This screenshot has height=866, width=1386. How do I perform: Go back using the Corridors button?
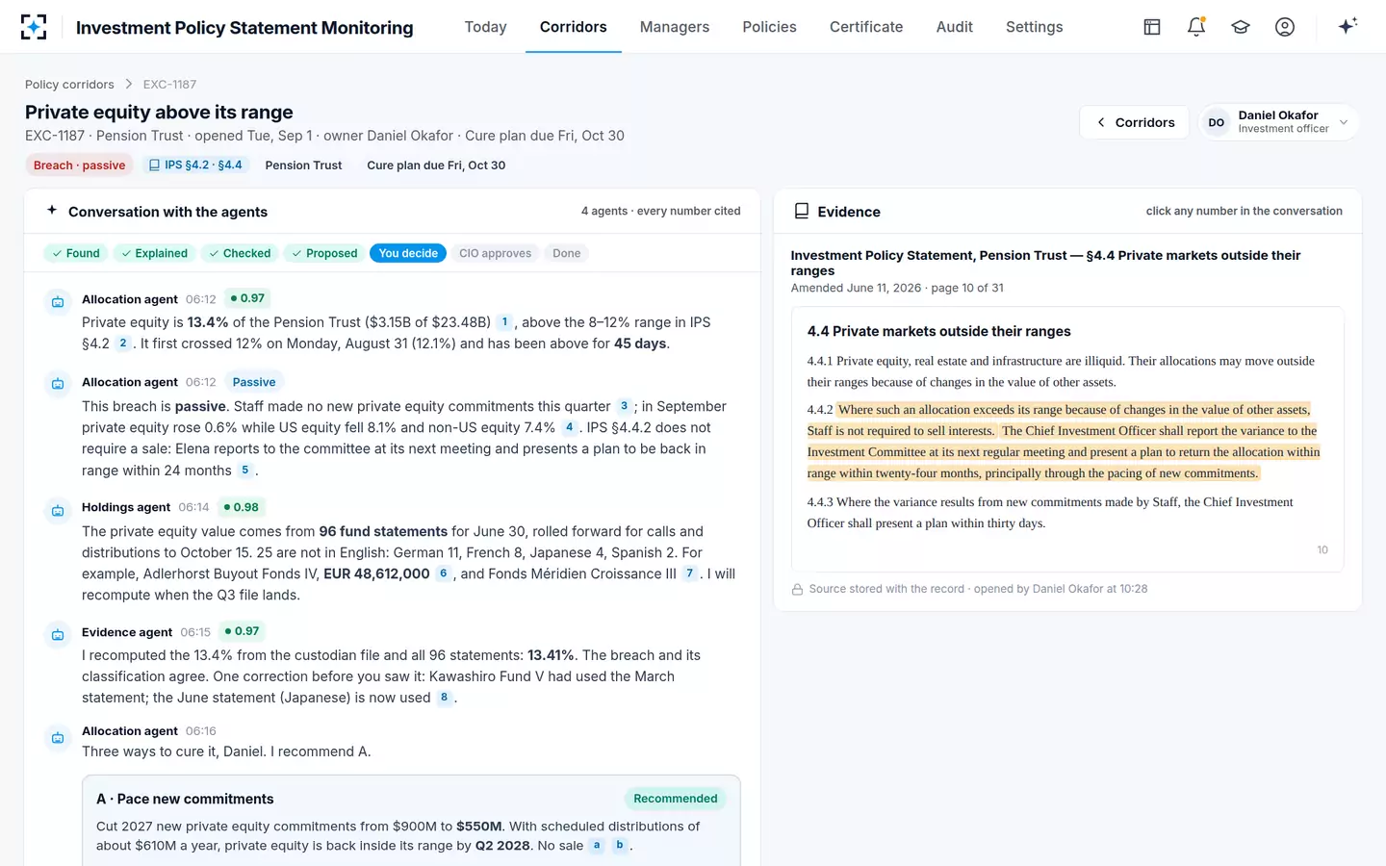tap(1136, 122)
